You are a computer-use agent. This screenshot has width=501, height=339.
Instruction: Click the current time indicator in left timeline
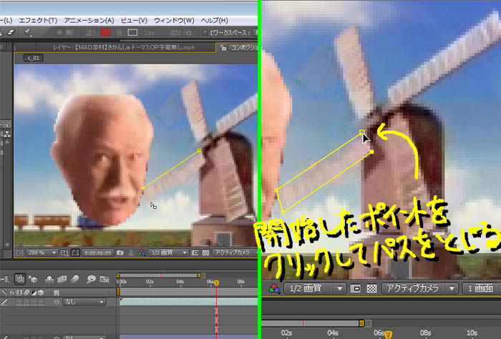[217, 282]
